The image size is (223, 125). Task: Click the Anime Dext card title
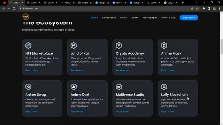tap(80, 94)
